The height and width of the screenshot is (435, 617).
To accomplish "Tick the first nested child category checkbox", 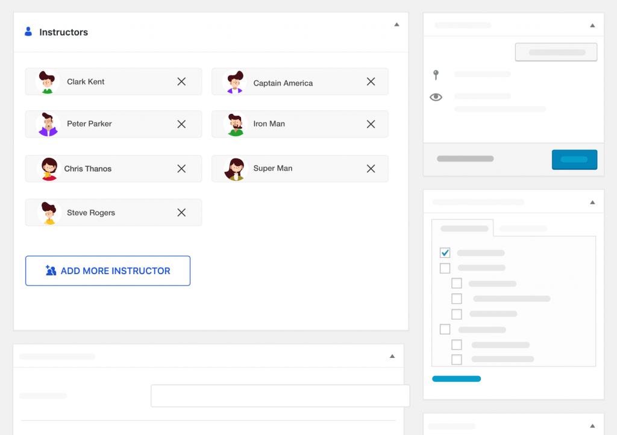I will coord(457,283).
